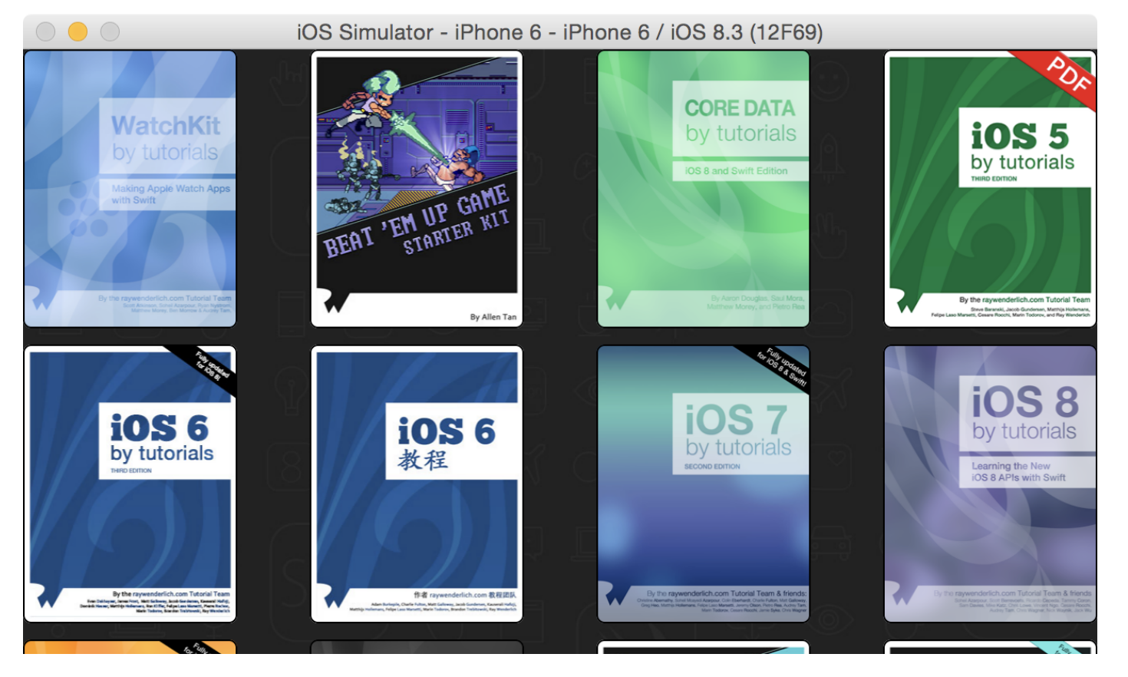Click the iOS Simulator window title text
This screenshot has height=677, width=1128.
pyautogui.click(x=560, y=32)
